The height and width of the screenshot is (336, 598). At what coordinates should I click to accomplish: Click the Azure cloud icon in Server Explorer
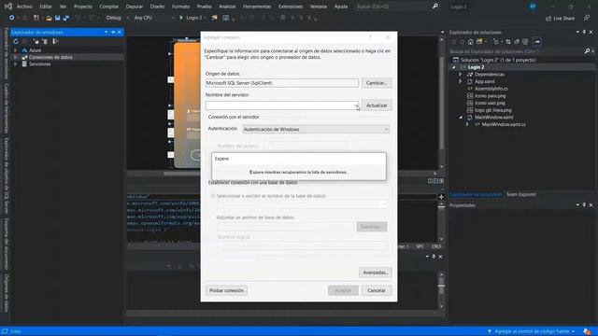(24, 49)
